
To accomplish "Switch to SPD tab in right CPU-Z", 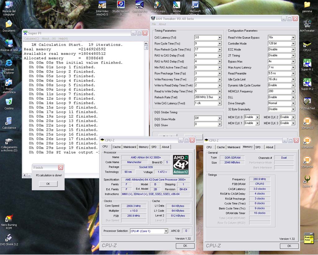I will click(258, 147).
